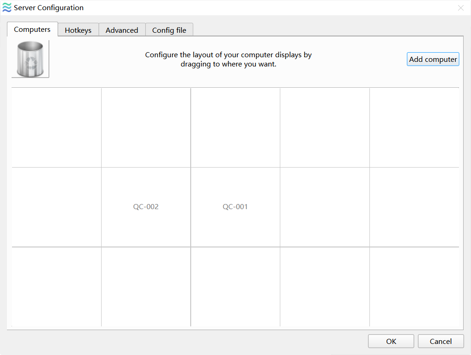This screenshot has width=471, height=355.
Task: Select the QC-002 computer cell
Action: click(x=146, y=207)
